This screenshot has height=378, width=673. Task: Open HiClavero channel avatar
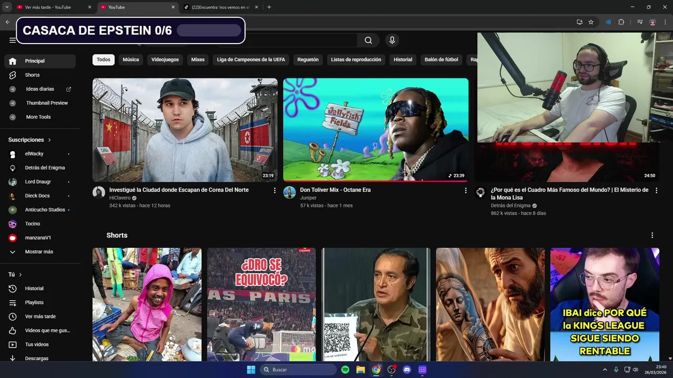99,192
